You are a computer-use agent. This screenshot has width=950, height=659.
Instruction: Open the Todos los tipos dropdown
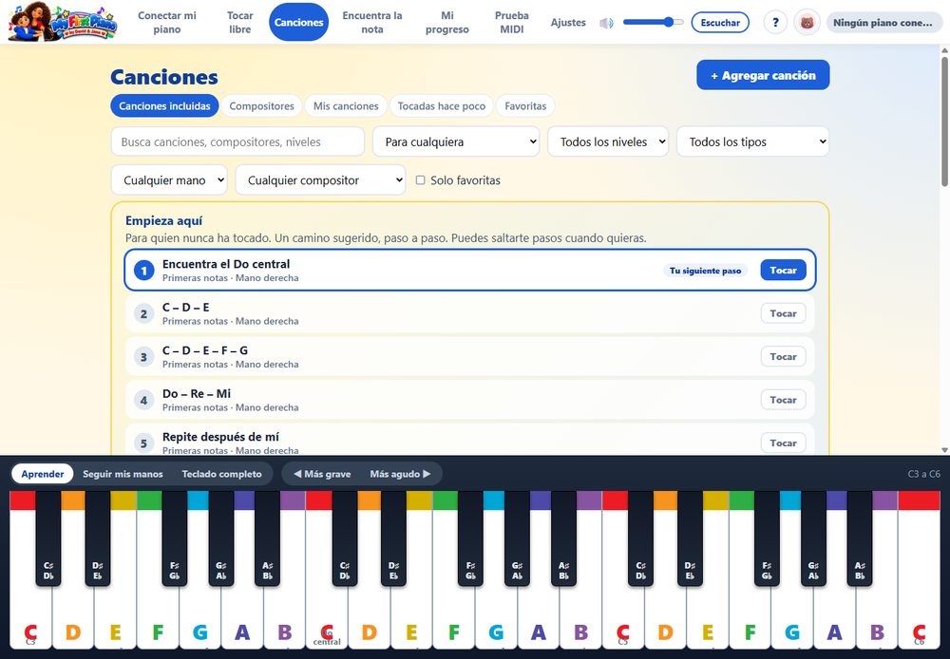(752, 141)
